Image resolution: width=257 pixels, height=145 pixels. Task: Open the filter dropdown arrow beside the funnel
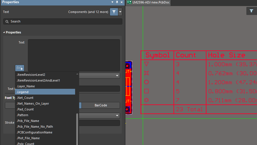point(120,12)
